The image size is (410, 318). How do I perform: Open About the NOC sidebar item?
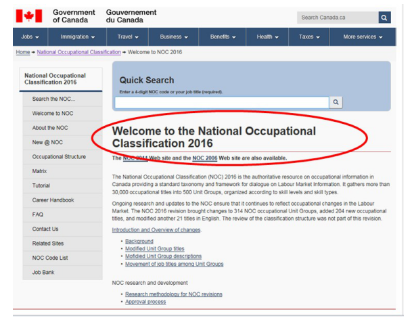(62, 128)
